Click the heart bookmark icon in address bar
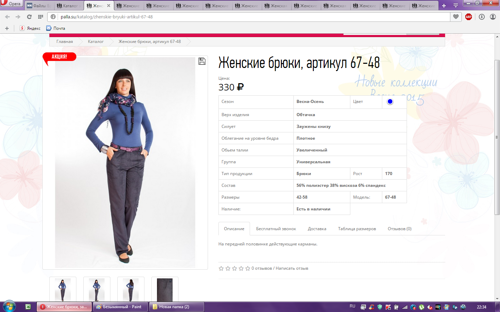The height and width of the screenshot is (312, 500). (x=456, y=17)
